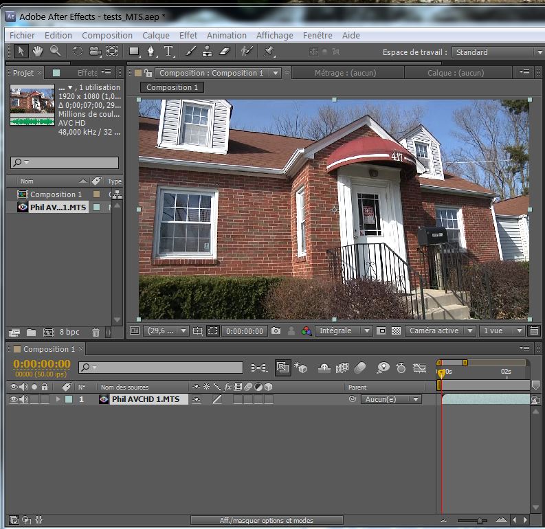
Task: Open the Calque menu
Action: 155,35
